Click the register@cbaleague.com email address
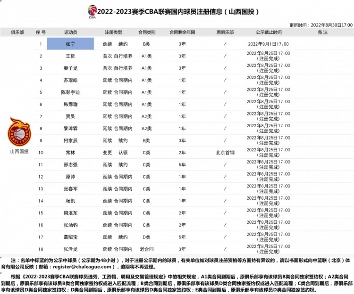The height and width of the screenshot is (294, 354). tap(82, 267)
